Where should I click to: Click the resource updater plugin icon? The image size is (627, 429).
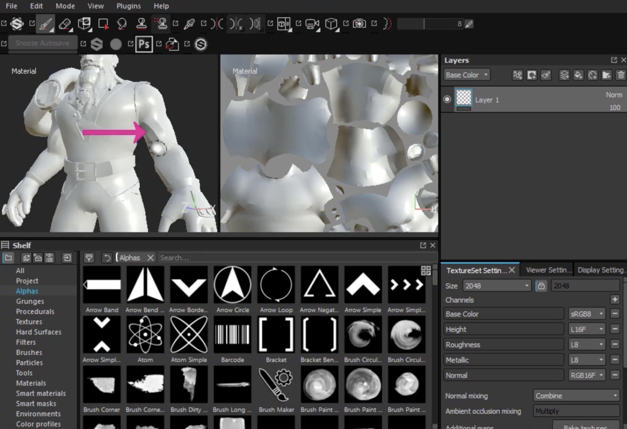click(171, 44)
